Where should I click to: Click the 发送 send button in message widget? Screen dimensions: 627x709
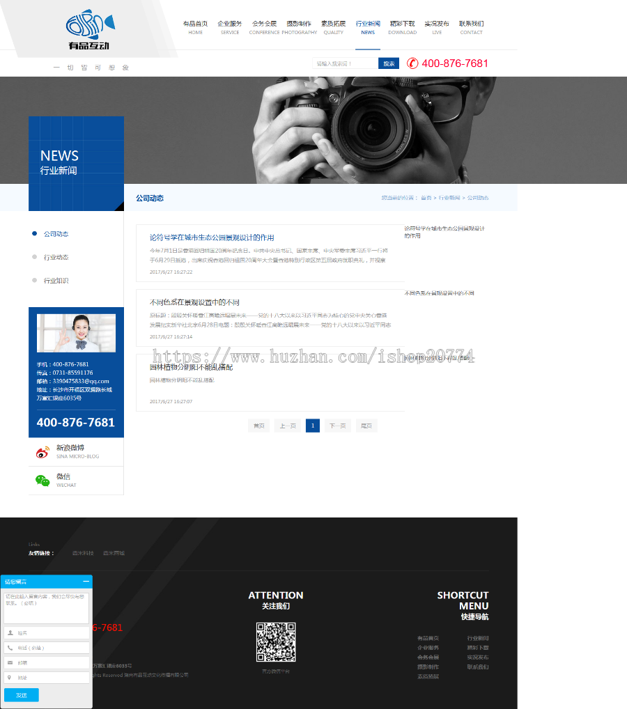22,695
